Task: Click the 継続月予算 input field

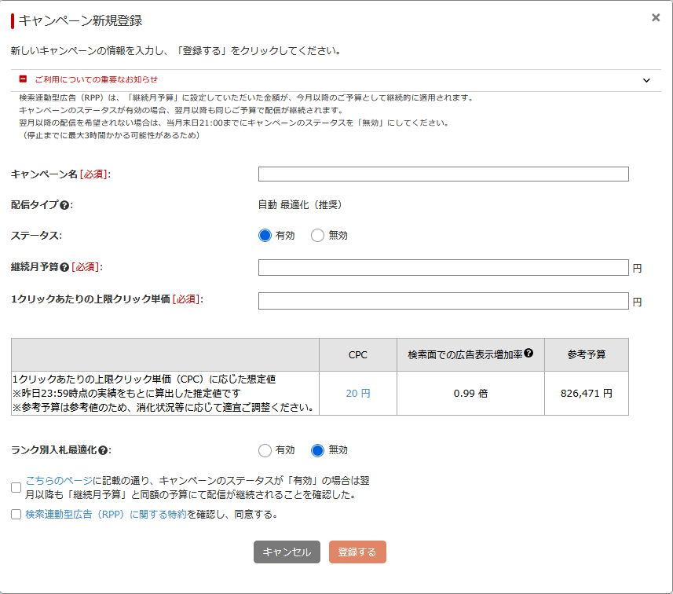Action: click(x=442, y=267)
